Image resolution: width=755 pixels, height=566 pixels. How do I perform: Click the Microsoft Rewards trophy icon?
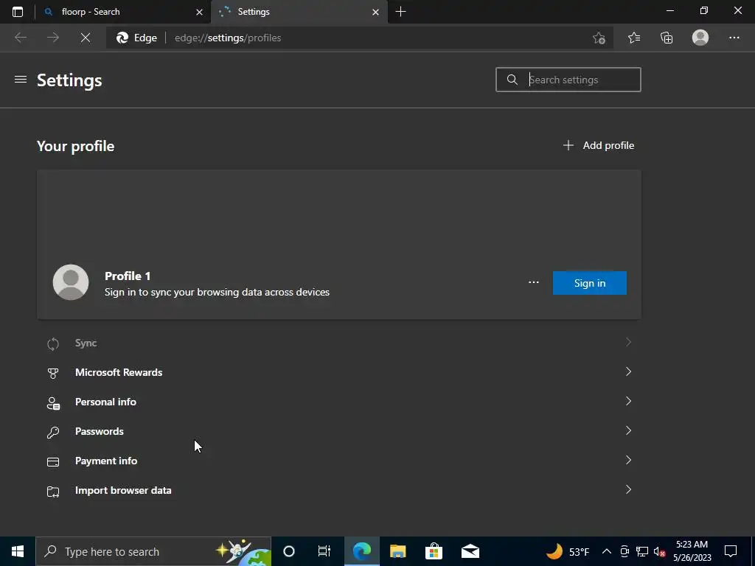click(53, 374)
